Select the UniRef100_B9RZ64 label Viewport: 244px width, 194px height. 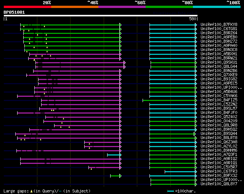click(219, 33)
